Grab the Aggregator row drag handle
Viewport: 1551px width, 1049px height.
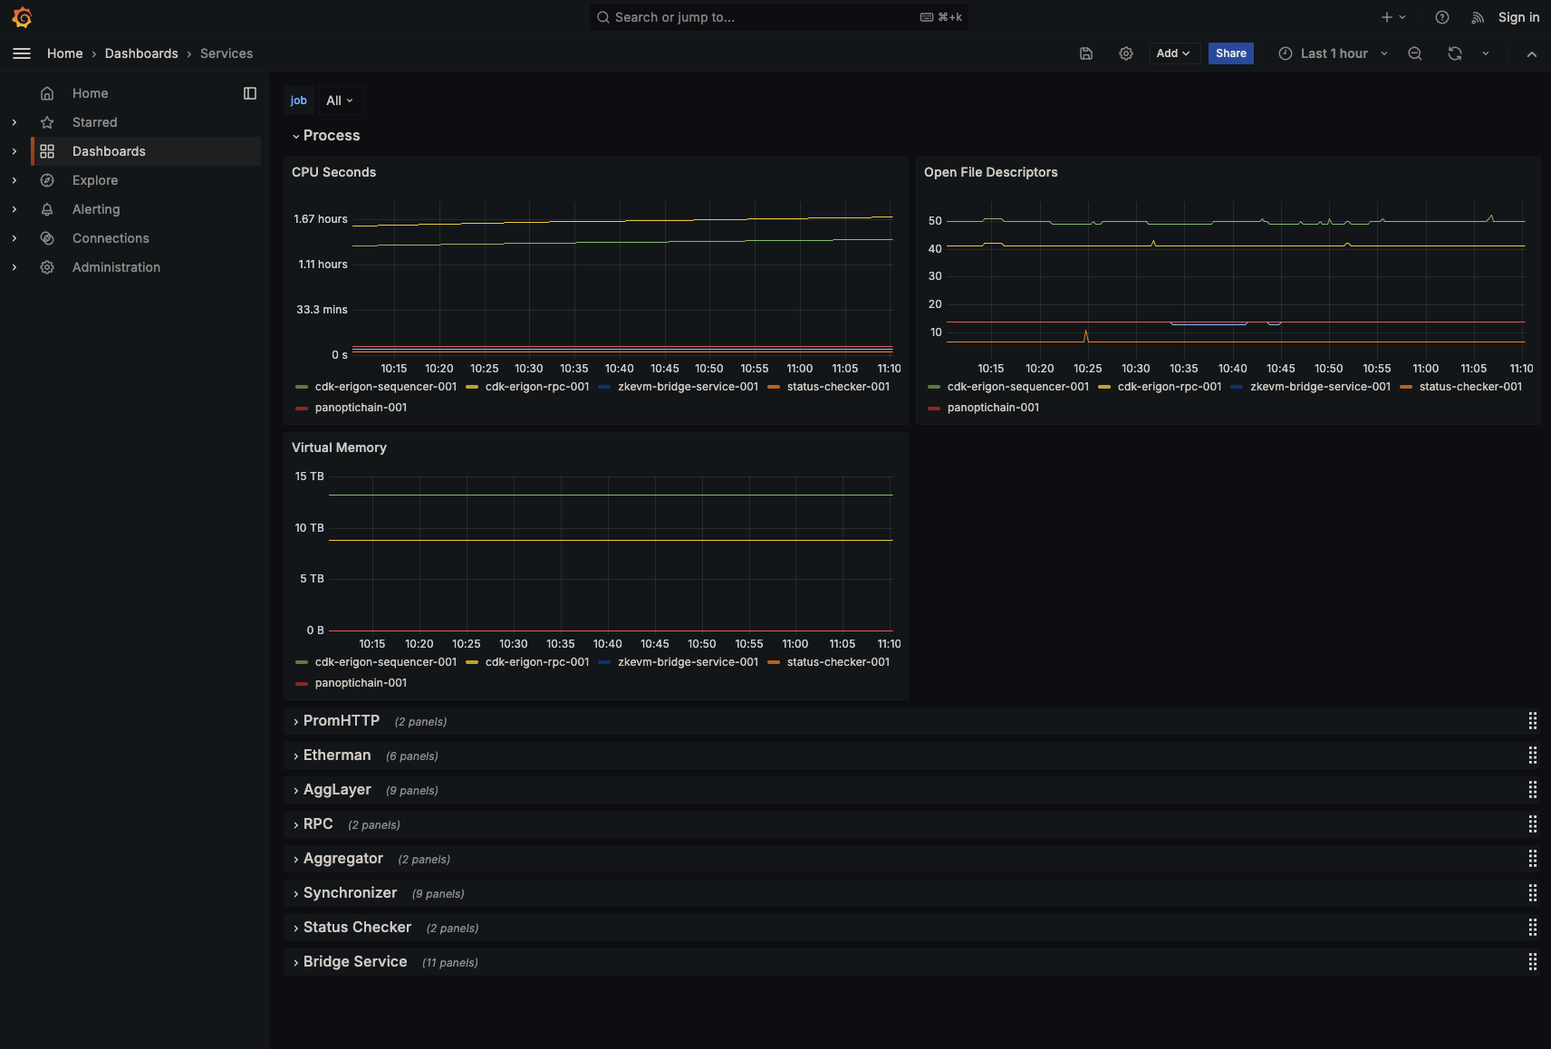click(x=1533, y=859)
